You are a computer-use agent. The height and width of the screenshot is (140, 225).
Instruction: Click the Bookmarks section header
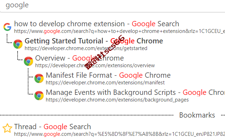pos(197,115)
